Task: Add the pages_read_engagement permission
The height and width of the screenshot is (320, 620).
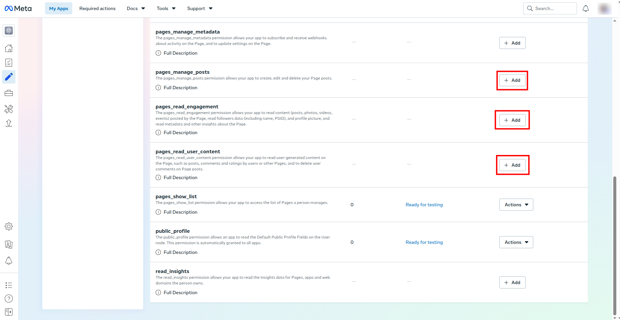Action: pos(512,120)
